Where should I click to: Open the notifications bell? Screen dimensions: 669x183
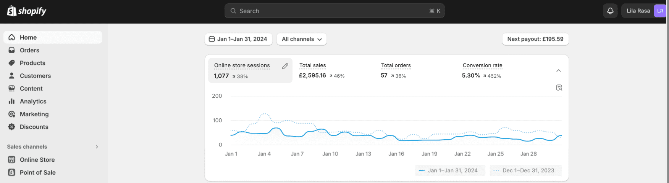[x=610, y=11]
